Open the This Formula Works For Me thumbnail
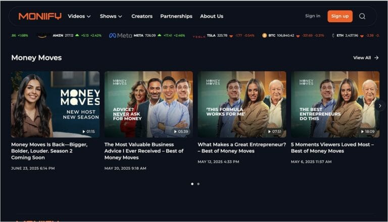Screen dimensions: 388x222 [x=242, y=104]
